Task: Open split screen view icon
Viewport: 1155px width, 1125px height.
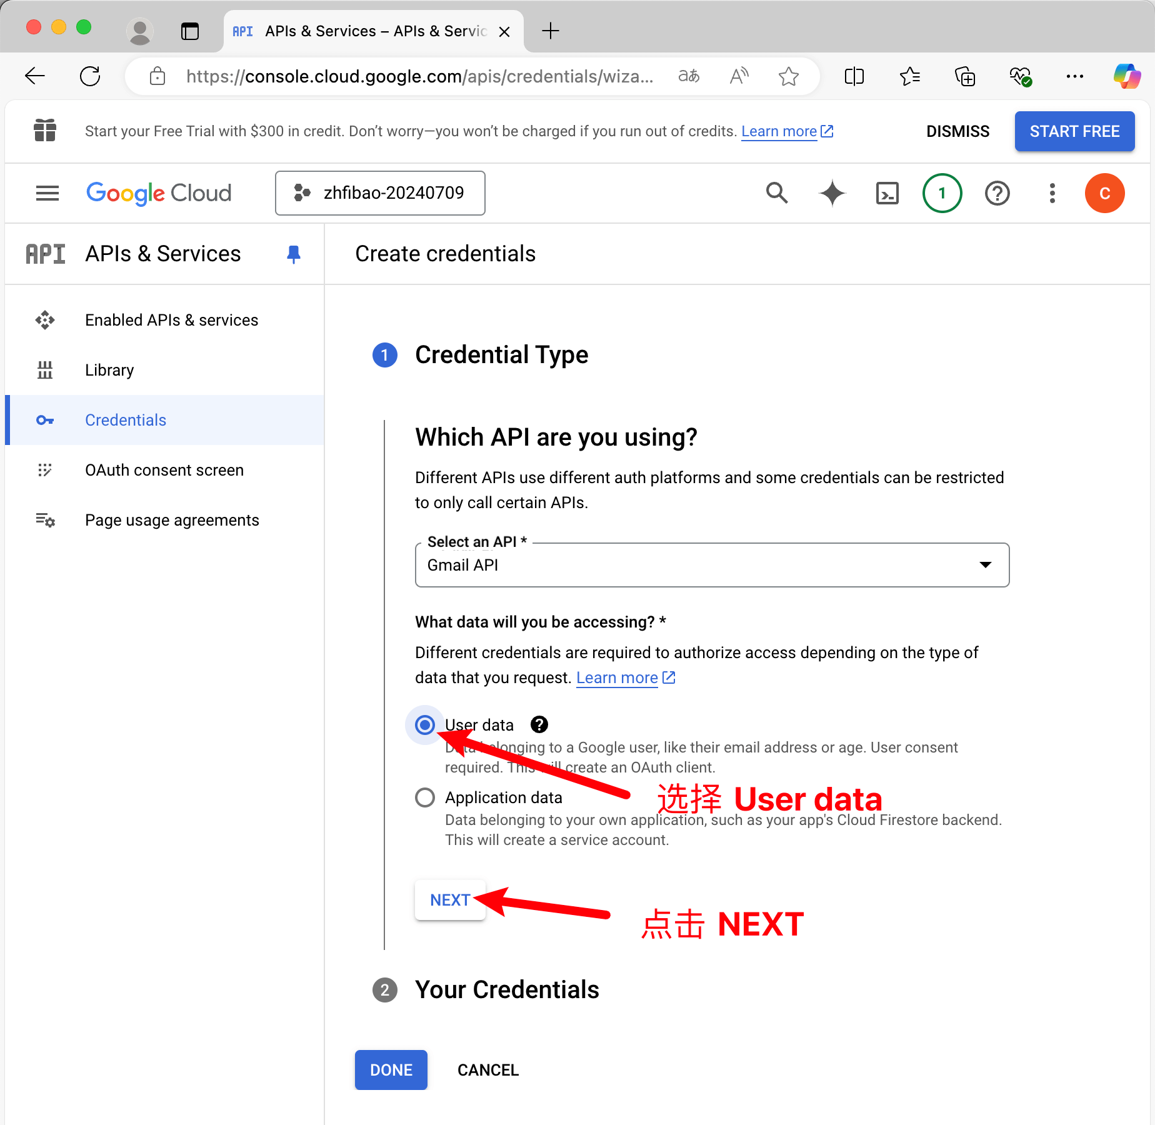Action: click(x=854, y=76)
